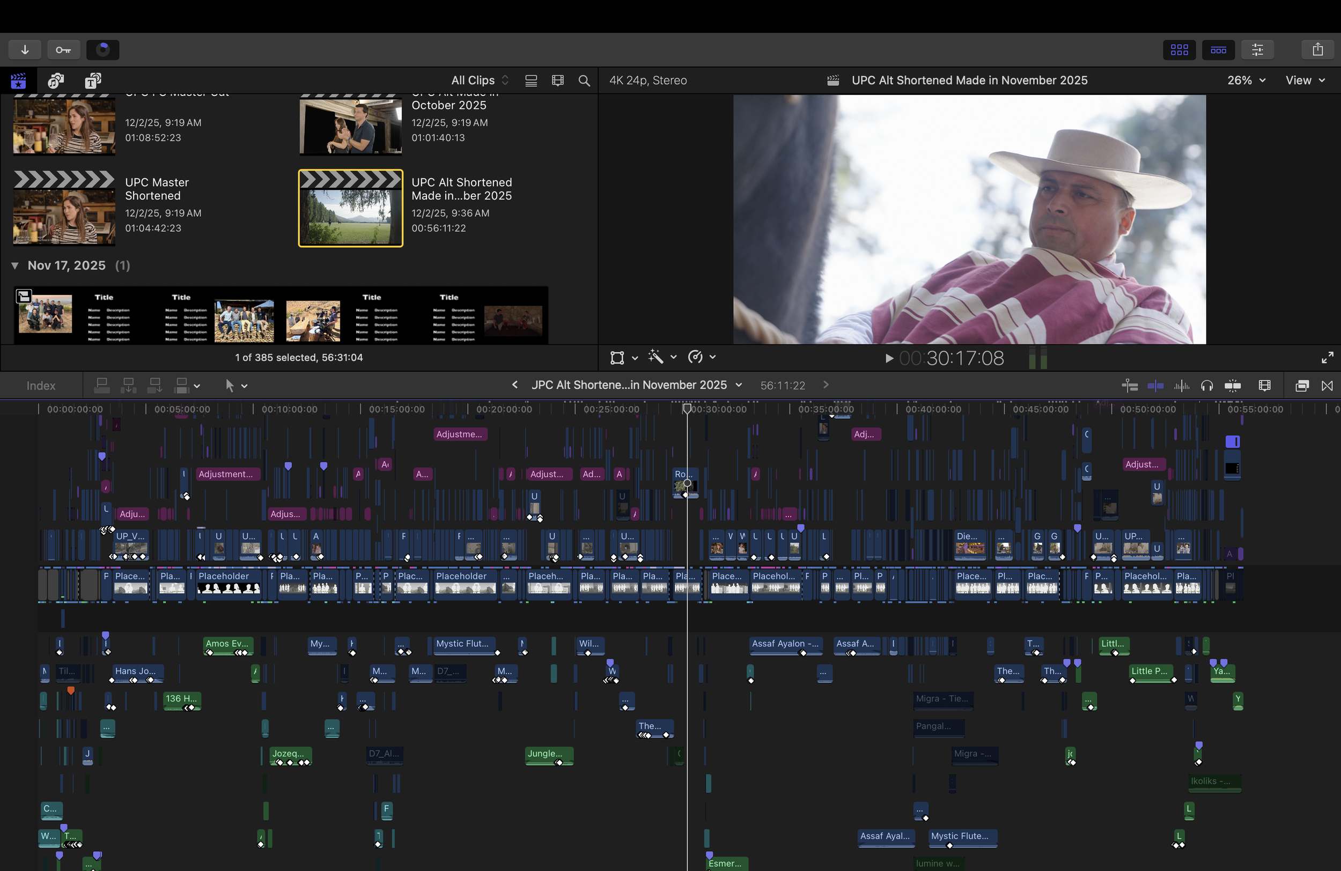Toggle solo headphones button
The height and width of the screenshot is (871, 1341).
pyautogui.click(x=1206, y=386)
